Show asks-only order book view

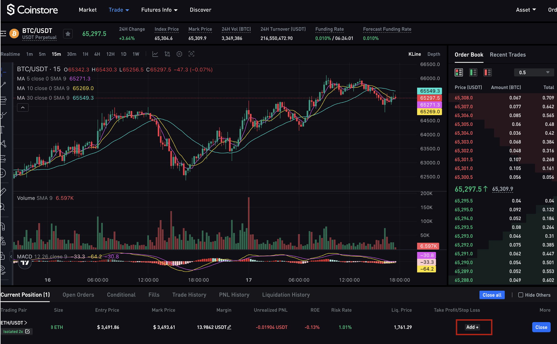487,73
